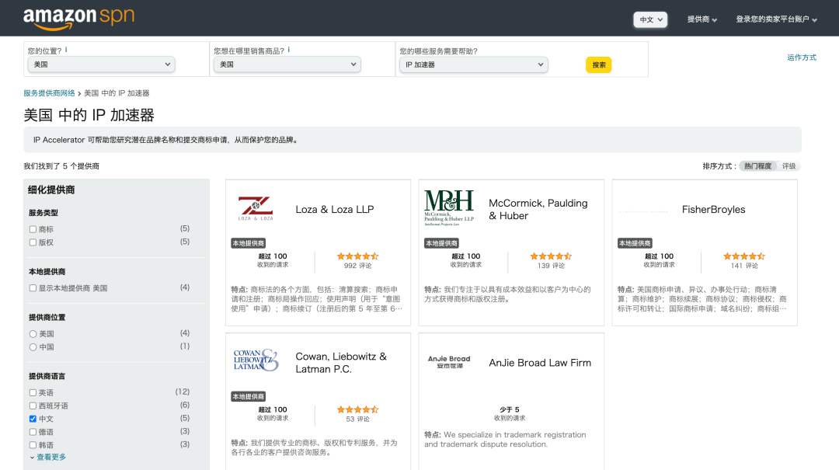The image size is (839, 470).
Task: Expand 查看更多 under provider languages
Action: click(x=48, y=458)
